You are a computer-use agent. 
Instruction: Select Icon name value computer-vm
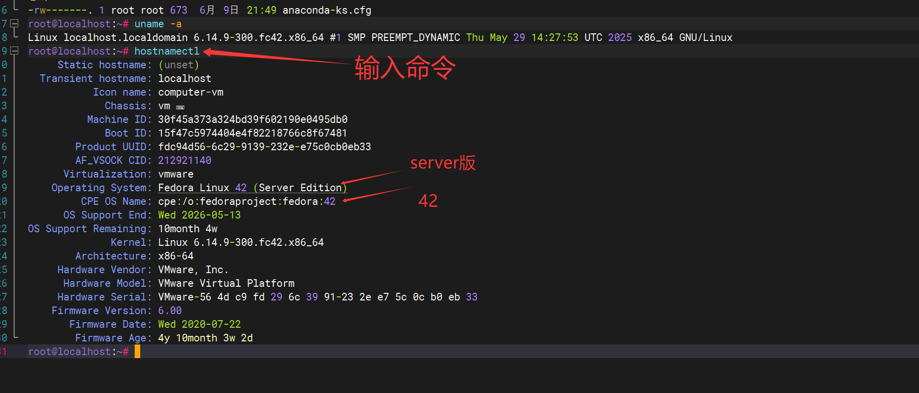point(191,92)
